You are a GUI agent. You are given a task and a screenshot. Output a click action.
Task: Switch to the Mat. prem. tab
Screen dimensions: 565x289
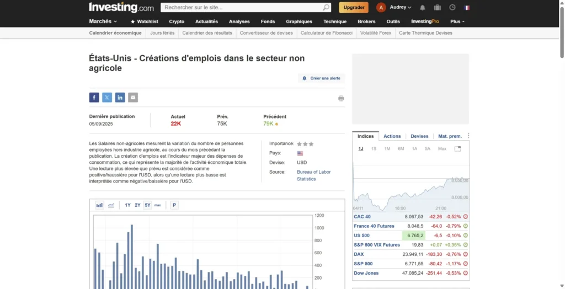[x=450, y=136]
